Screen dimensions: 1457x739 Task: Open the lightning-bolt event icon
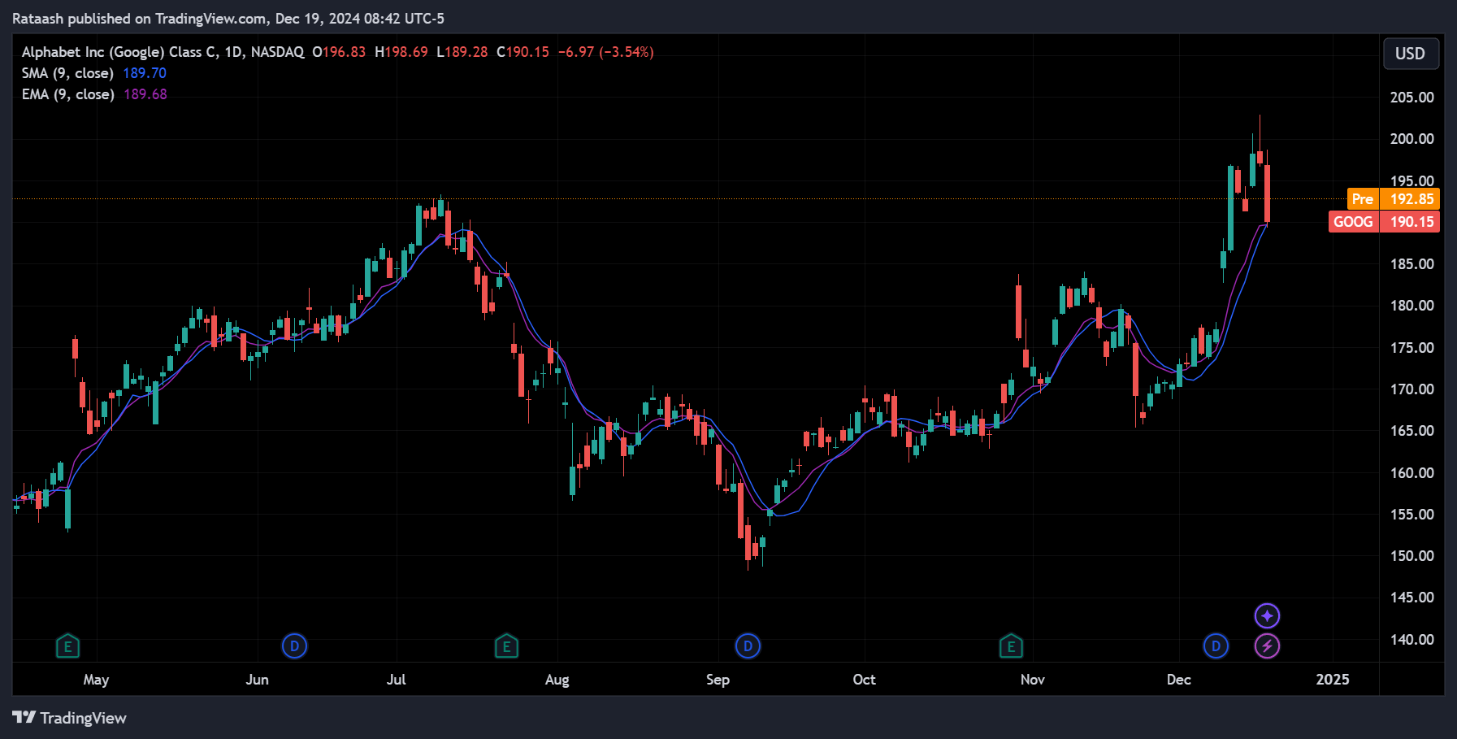pos(1268,646)
